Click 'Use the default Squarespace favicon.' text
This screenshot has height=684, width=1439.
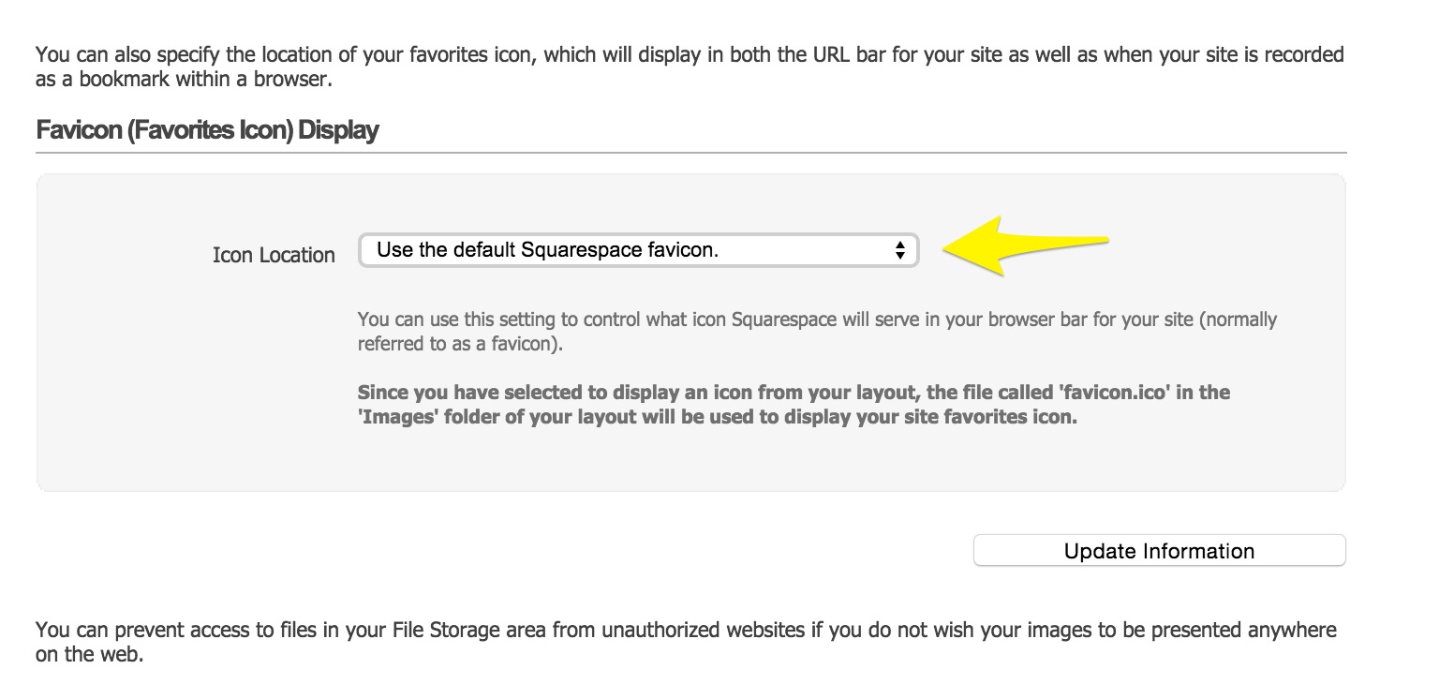[547, 250]
